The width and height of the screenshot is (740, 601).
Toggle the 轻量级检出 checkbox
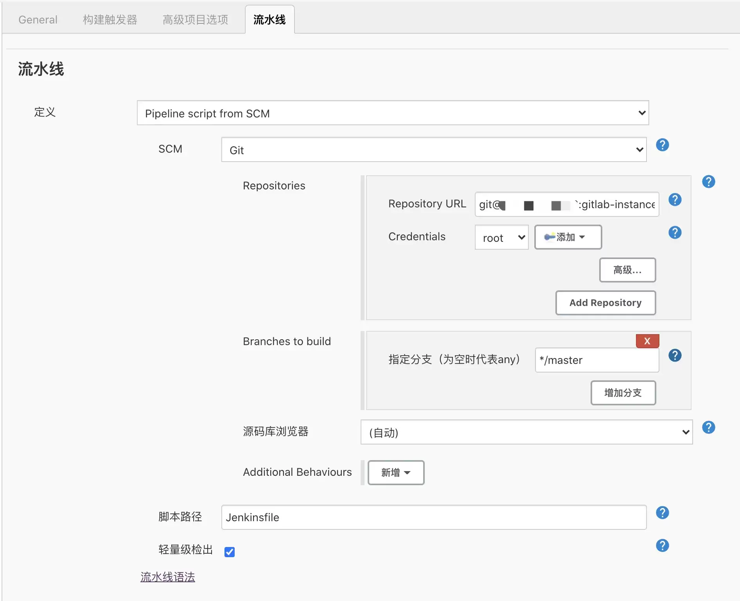point(230,552)
